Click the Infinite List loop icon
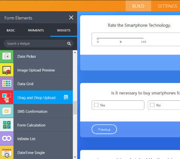180x159 pixels. point(7,139)
